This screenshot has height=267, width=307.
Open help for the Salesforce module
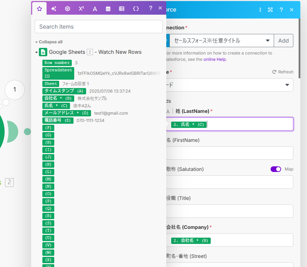pyautogui.click(x=281, y=10)
